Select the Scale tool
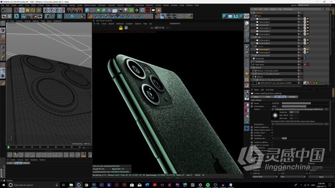335x188 pixels. (x=27, y=10)
